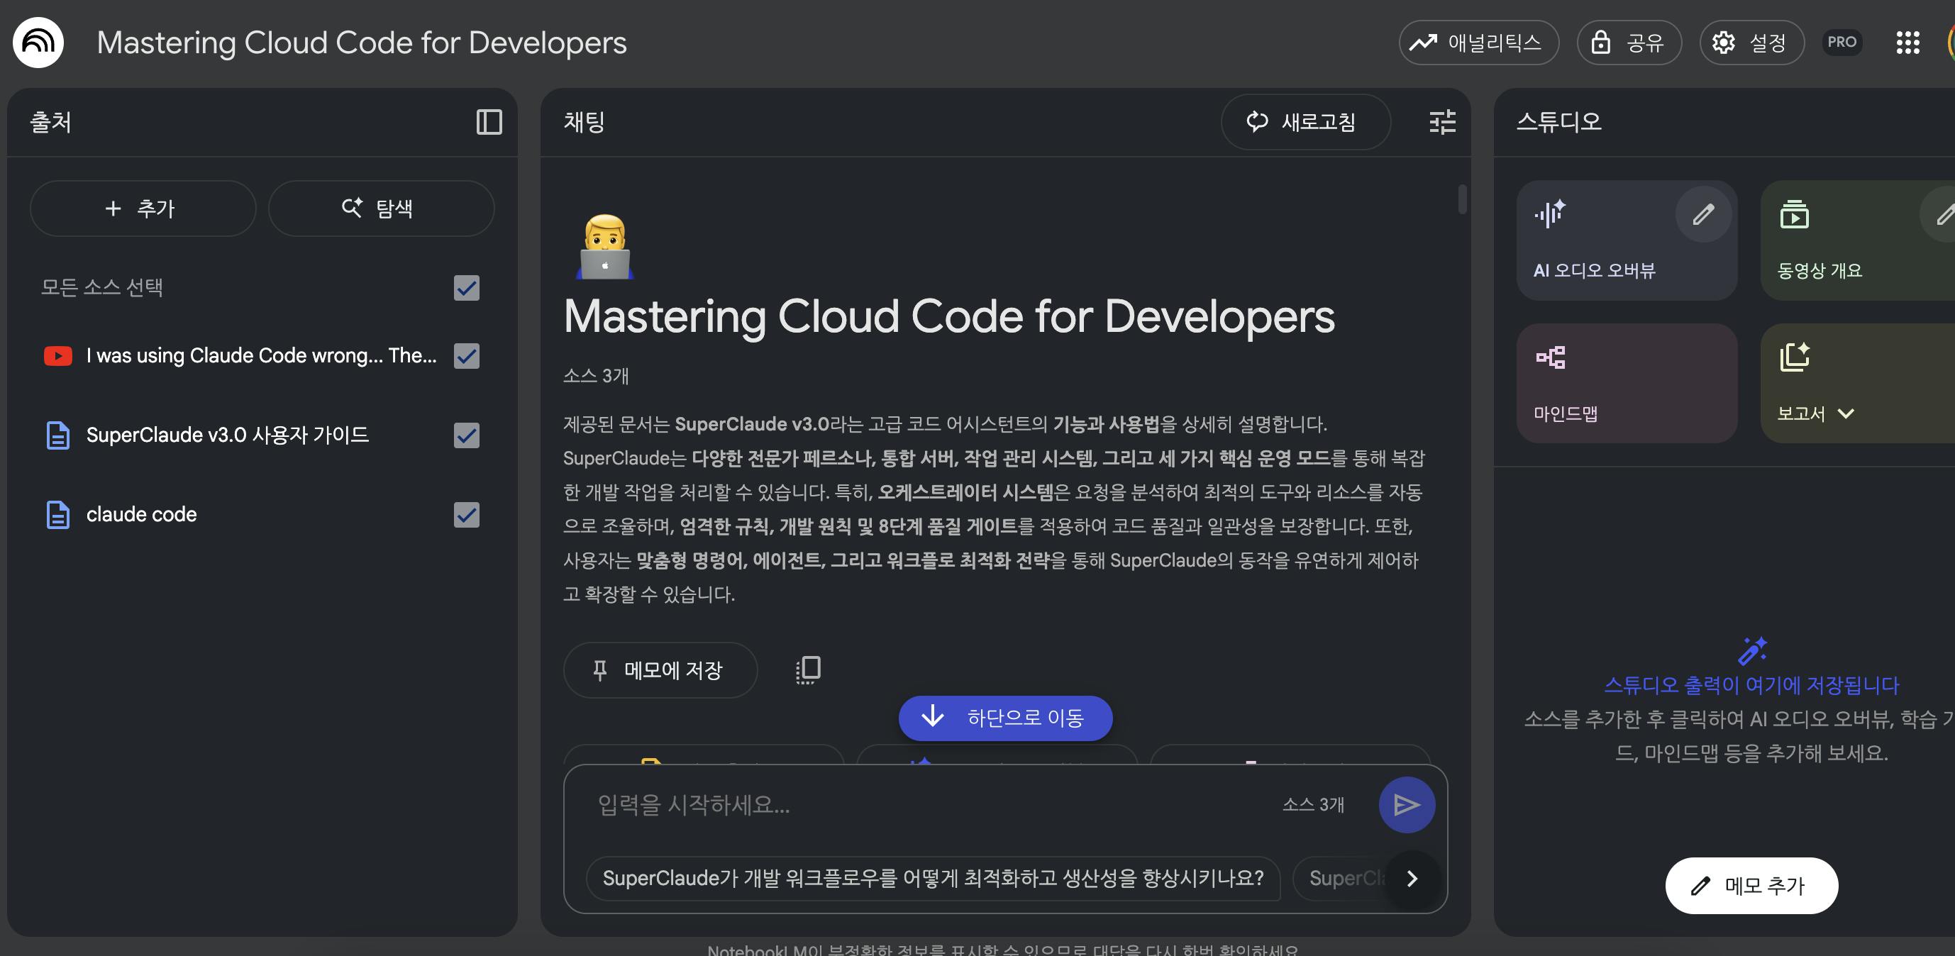Click the video overview play icon
1955x956 pixels.
(1794, 215)
